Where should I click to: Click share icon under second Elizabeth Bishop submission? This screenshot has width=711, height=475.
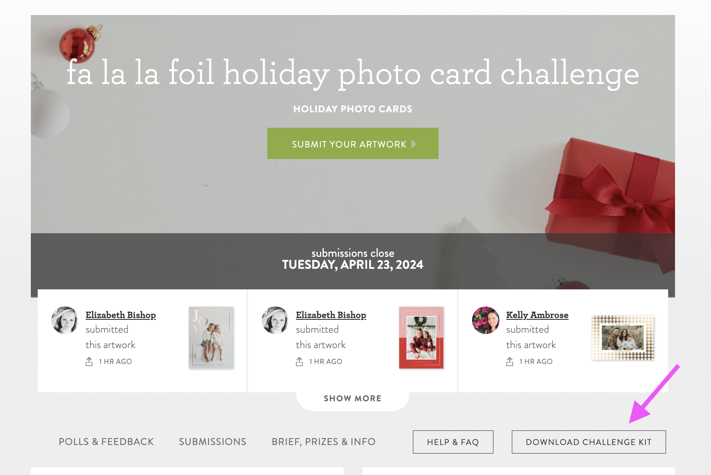coord(299,361)
